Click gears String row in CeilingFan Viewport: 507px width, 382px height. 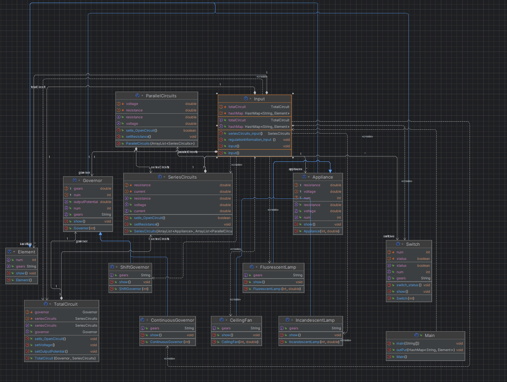236,328
